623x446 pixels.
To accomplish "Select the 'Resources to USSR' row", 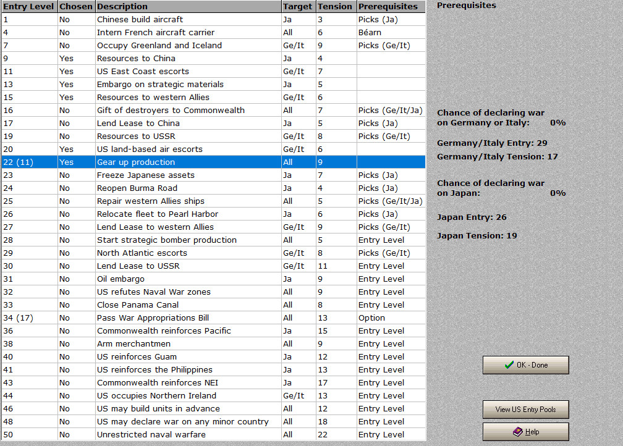I will click(x=213, y=137).
